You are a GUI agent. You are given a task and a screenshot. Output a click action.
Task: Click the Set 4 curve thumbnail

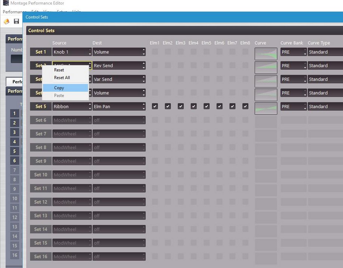[x=266, y=95]
